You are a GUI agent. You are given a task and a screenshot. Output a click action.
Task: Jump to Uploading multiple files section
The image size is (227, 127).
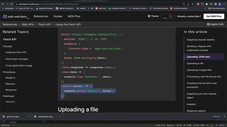coord(199,70)
